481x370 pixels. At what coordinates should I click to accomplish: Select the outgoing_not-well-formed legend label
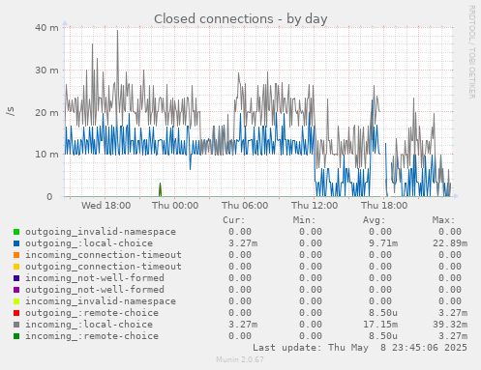pyautogui.click(x=95, y=290)
